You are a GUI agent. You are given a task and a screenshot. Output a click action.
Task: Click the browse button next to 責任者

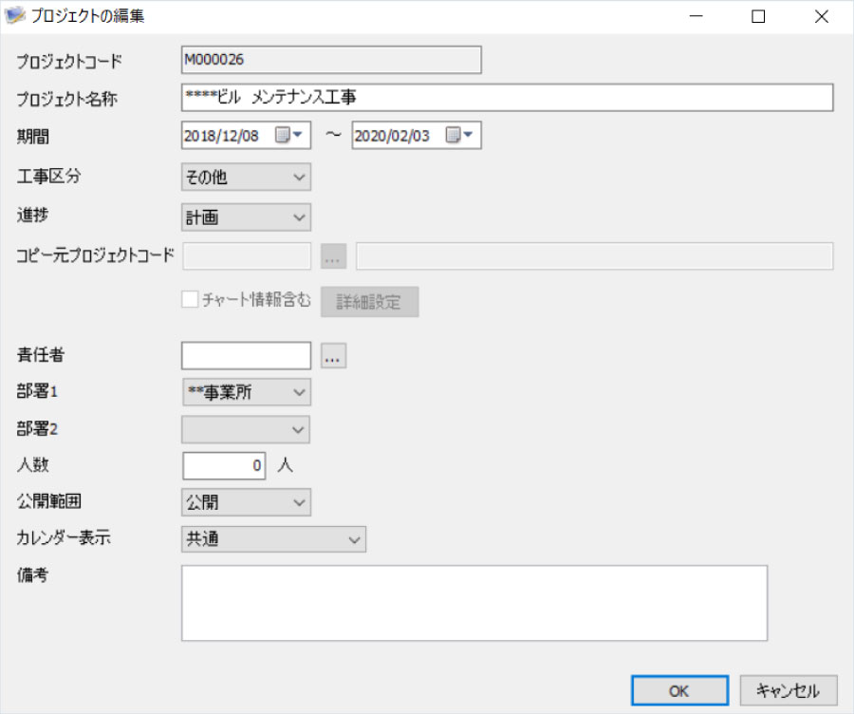pyautogui.click(x=333, y=356)
